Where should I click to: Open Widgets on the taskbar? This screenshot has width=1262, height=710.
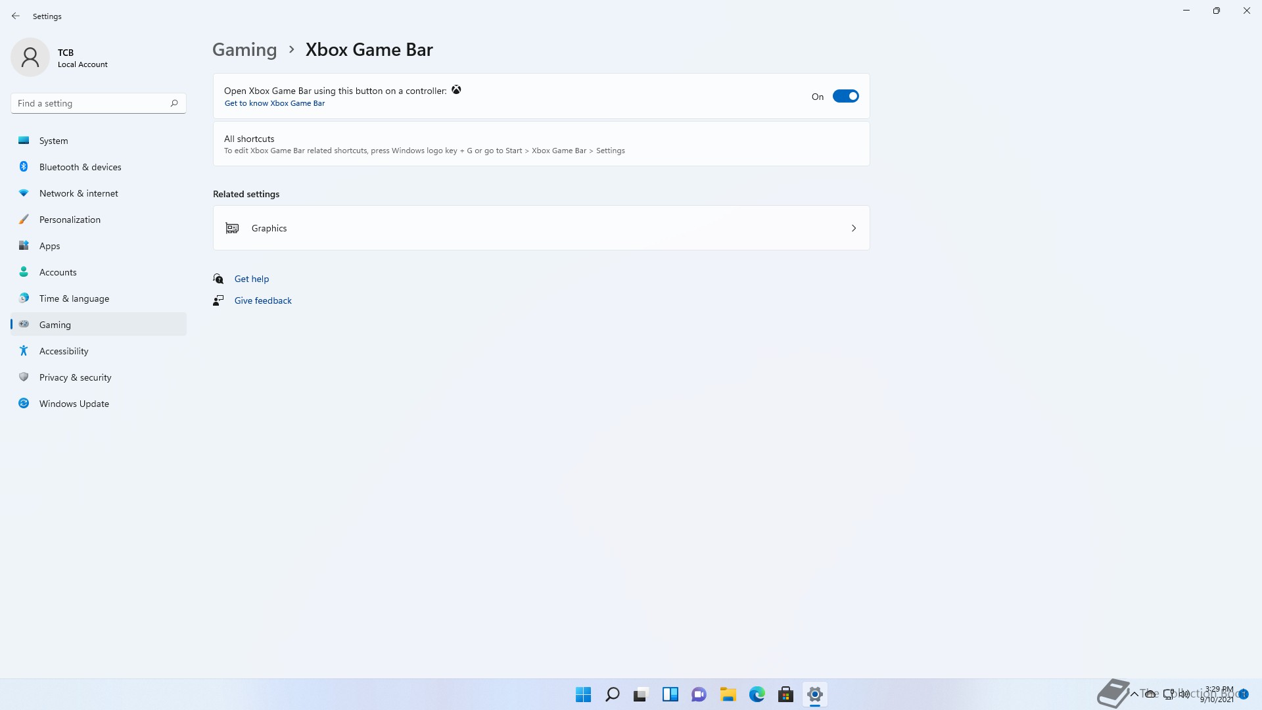(670, 694)
